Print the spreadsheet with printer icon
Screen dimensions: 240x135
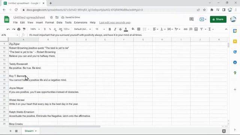click(19, 29)
